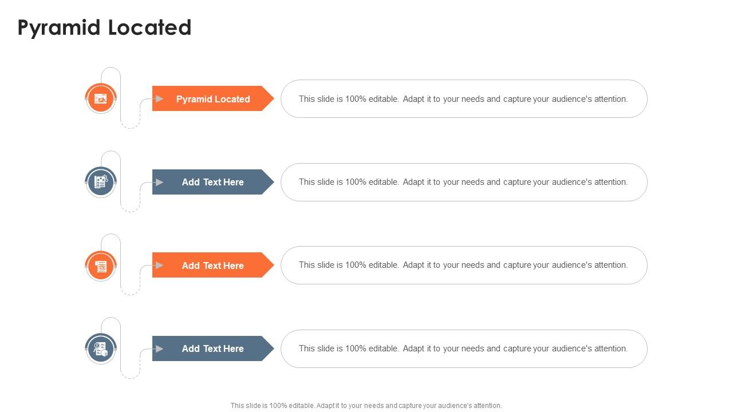
Task: Click the second row description text box
Action: pos(464,182)
